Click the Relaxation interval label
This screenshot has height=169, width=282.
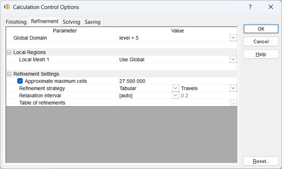click(x=40, y=95)
